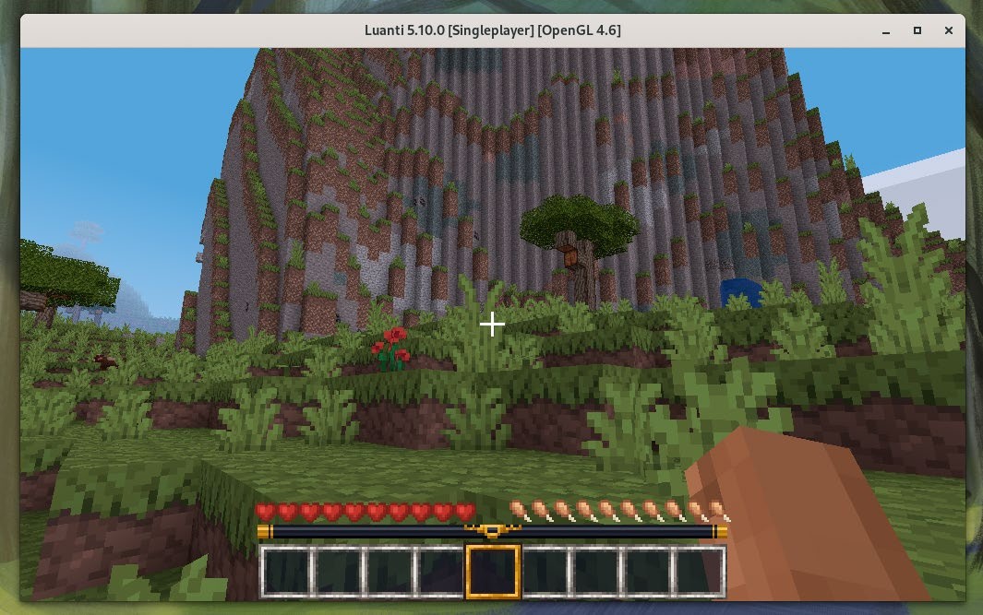The height and width of the screenshot is (615, 983).
Task: Select the ninth hotbar slot
Action: [699, 572]
